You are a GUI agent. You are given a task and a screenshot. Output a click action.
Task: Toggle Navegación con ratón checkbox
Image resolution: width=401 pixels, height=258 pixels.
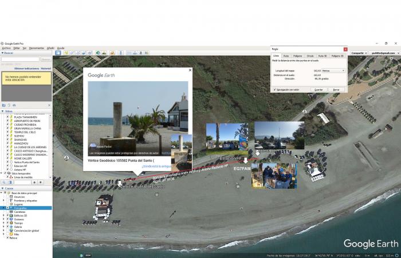(275, 90)
